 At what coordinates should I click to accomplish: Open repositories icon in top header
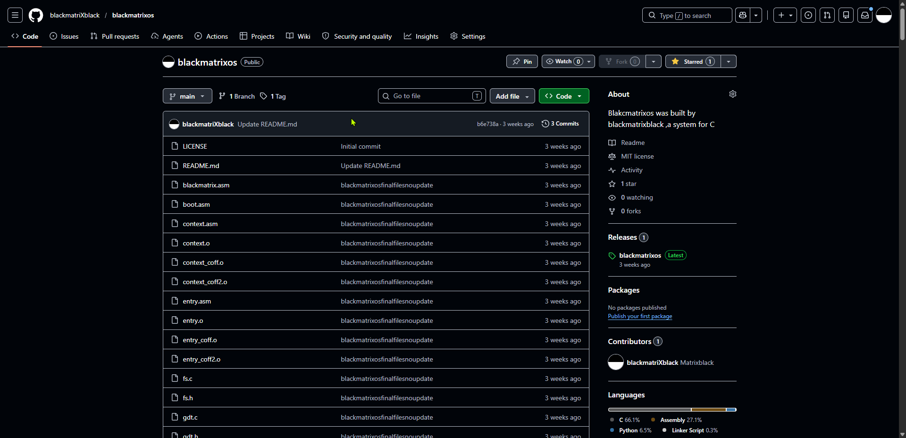click(846, 15)
